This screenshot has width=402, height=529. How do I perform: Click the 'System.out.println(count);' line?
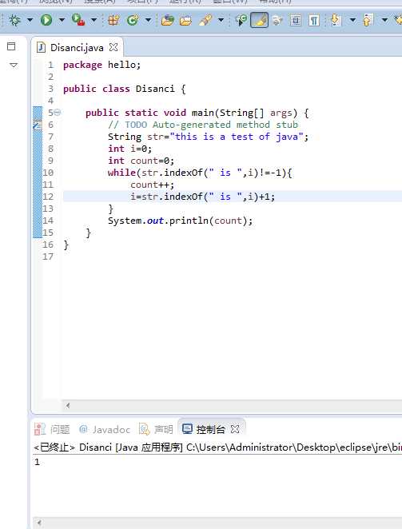(181, 221)
